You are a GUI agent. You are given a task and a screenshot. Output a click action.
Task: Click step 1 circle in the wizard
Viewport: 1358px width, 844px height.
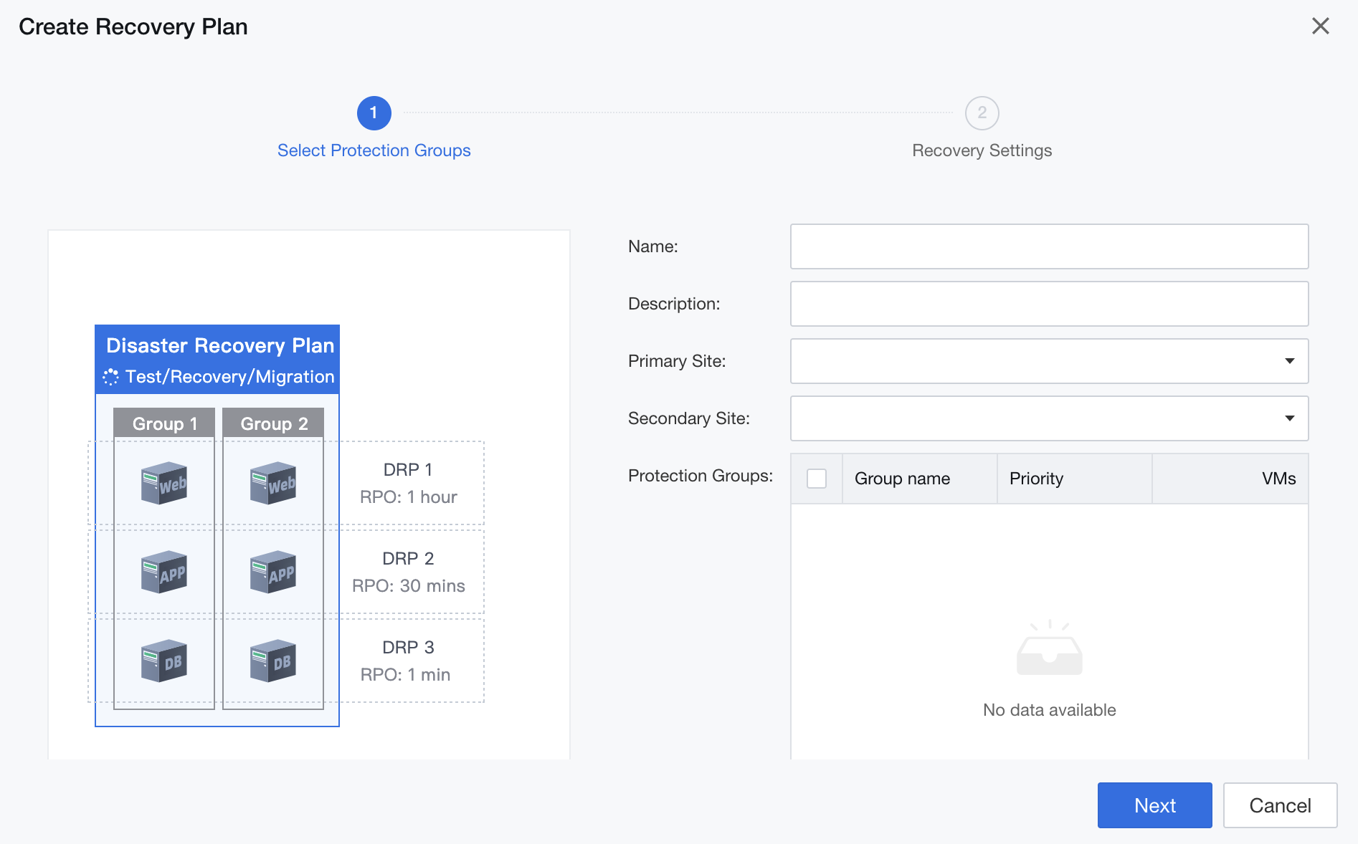[x=374, y=113]
